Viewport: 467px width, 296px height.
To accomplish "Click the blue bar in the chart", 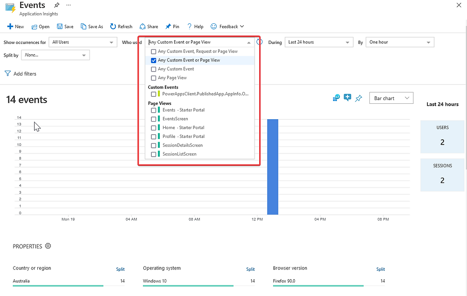I will coord(273,166).
